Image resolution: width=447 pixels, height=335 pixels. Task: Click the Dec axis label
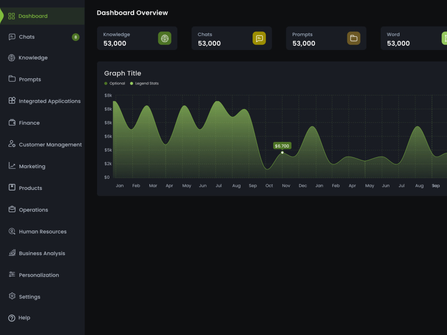point(303,186)
